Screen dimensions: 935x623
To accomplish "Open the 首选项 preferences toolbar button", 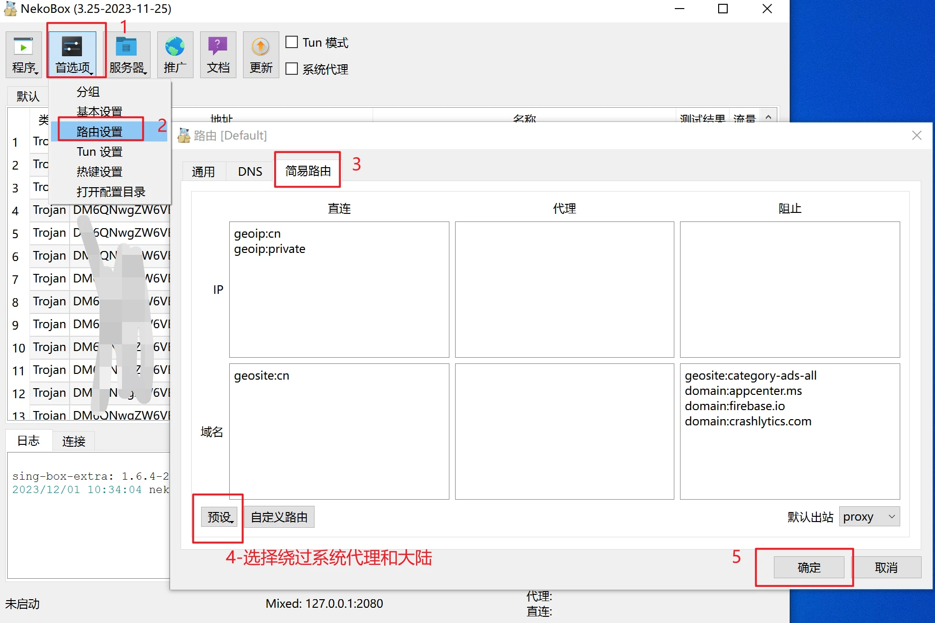I will tap(72, 55).
